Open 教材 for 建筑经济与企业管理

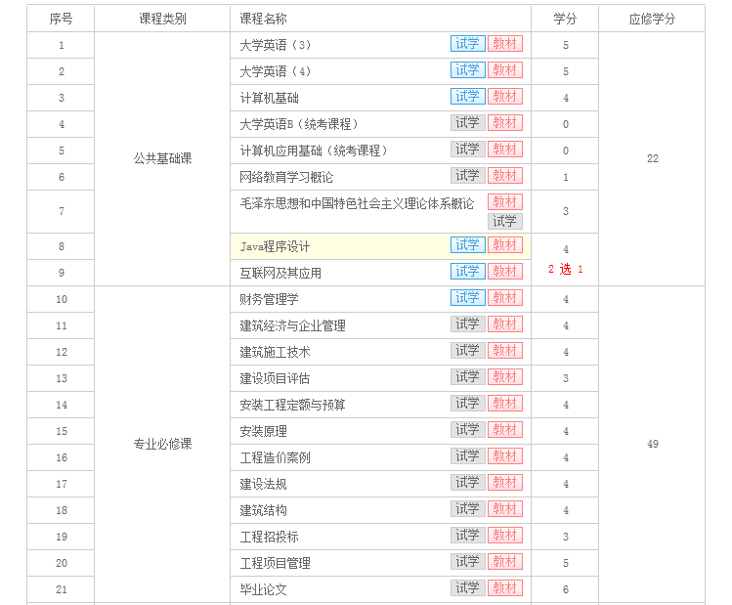(505, 324)
